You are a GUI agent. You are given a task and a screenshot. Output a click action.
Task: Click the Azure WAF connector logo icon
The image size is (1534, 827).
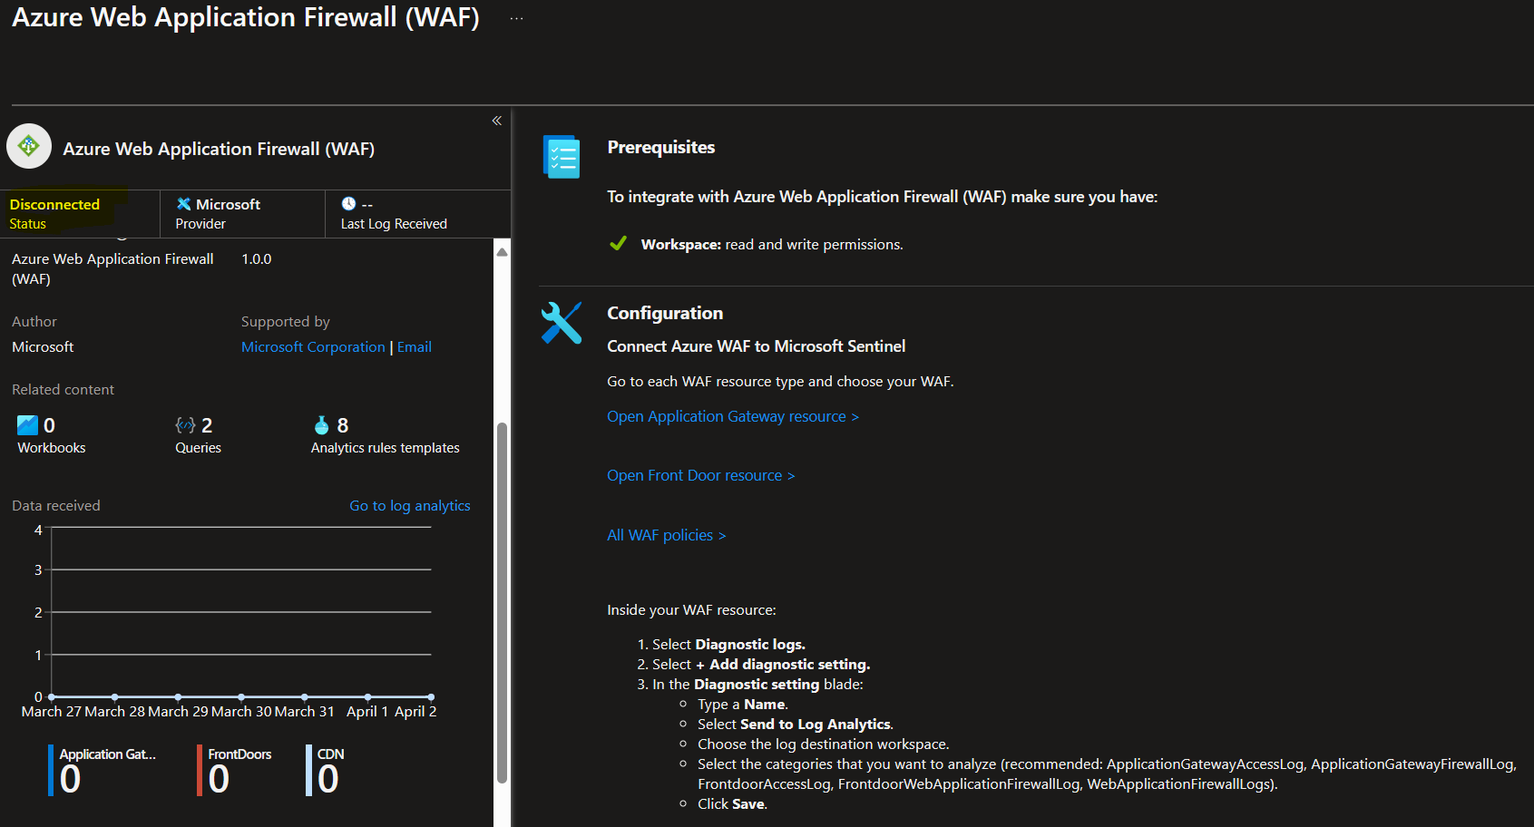(x=29, y=146)
